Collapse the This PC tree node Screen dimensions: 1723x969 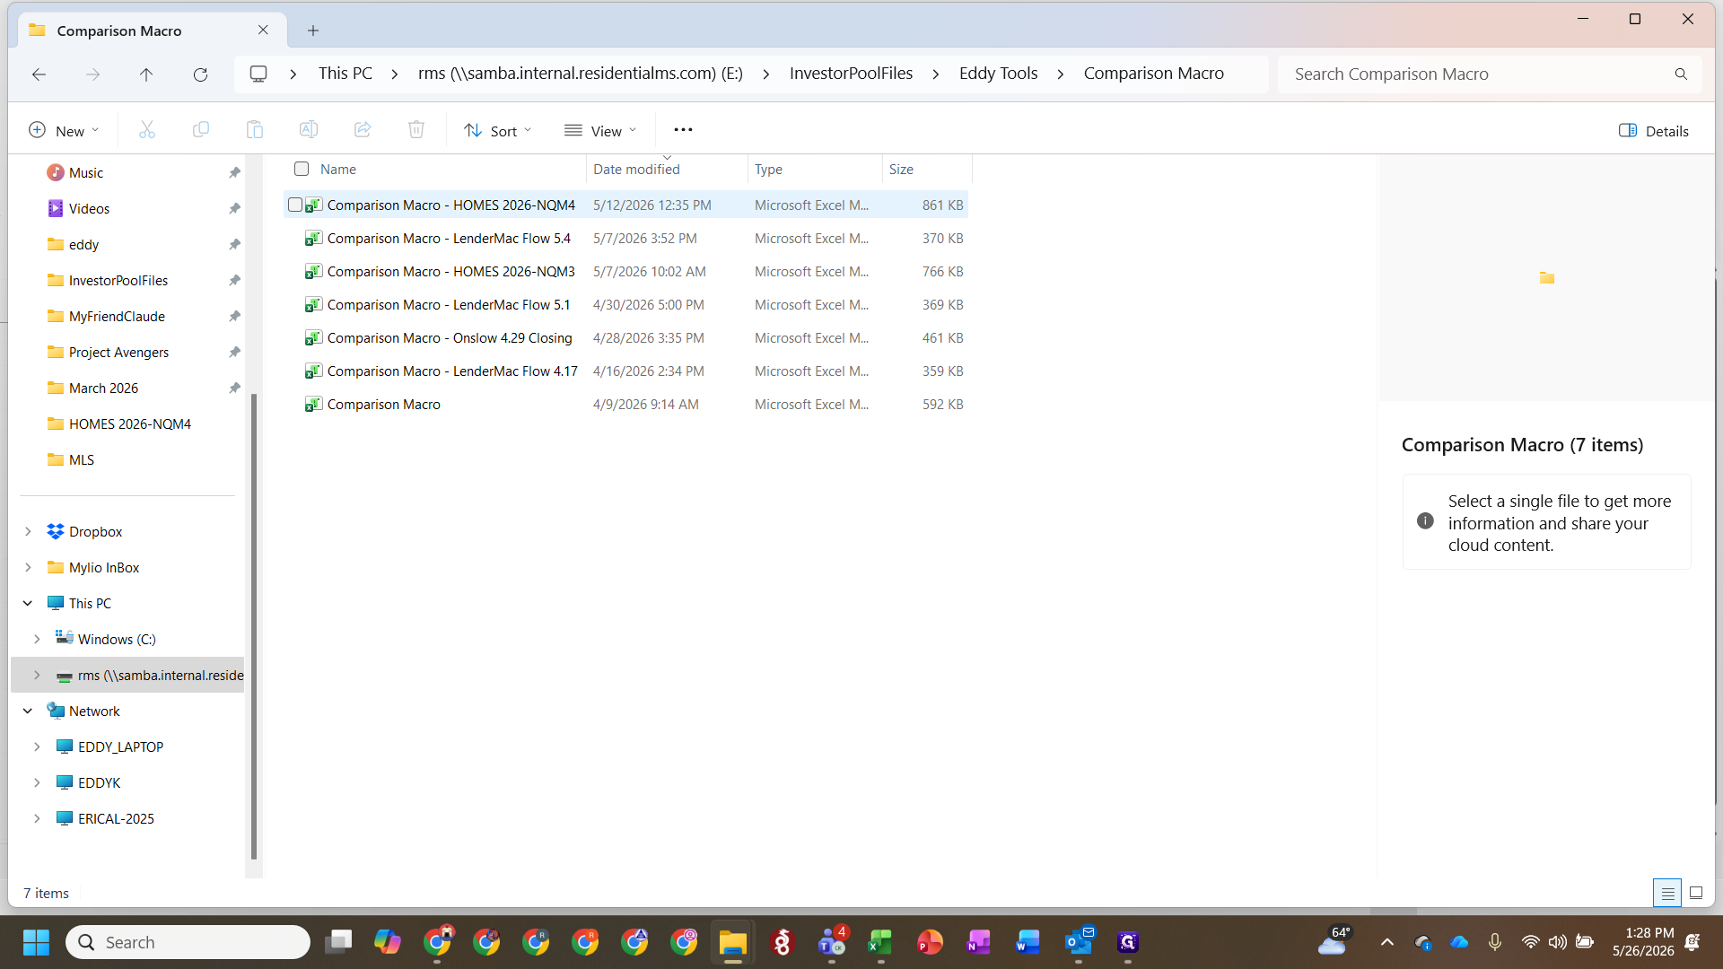[x=28, y=603]
